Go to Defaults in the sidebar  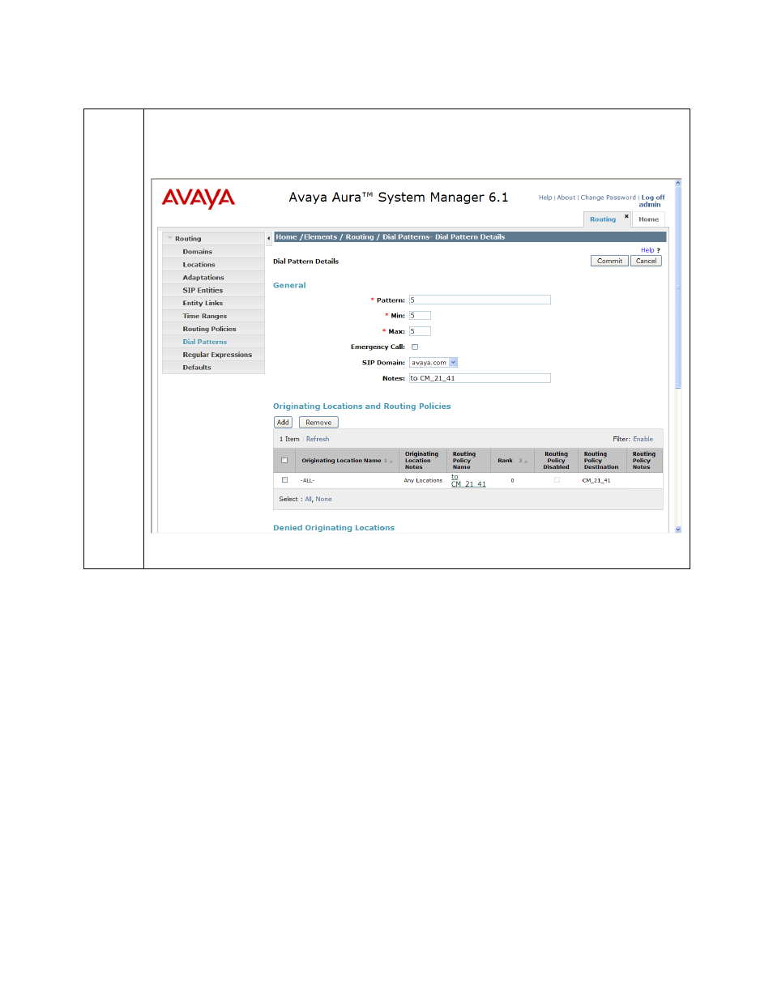point(197,368)
